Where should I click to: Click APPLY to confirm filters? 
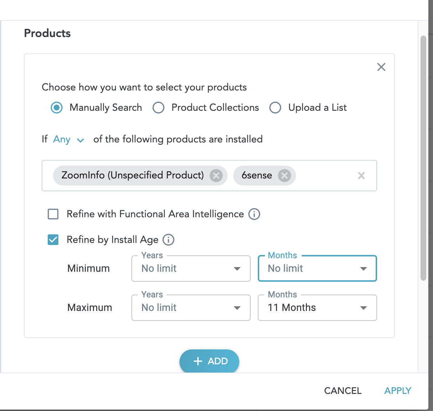pos(397,391)
